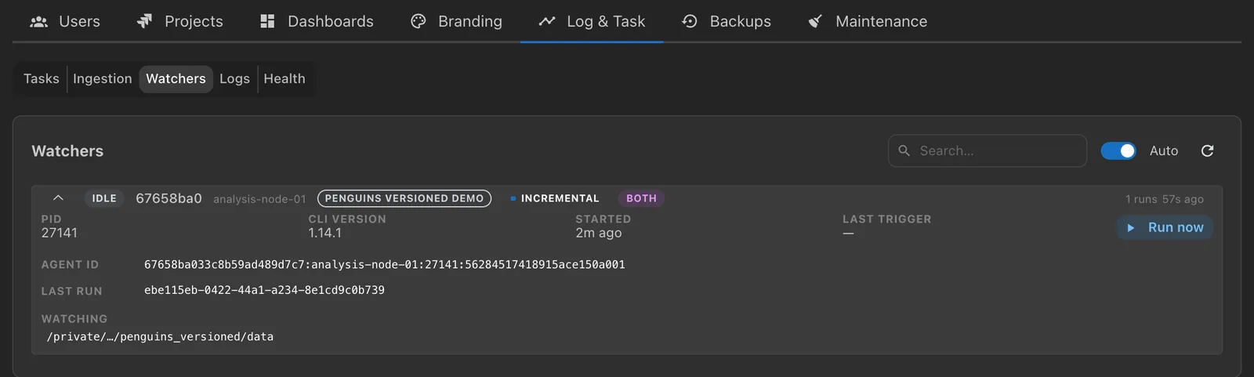Select the Watchers sub-tab

click(176, 78)
